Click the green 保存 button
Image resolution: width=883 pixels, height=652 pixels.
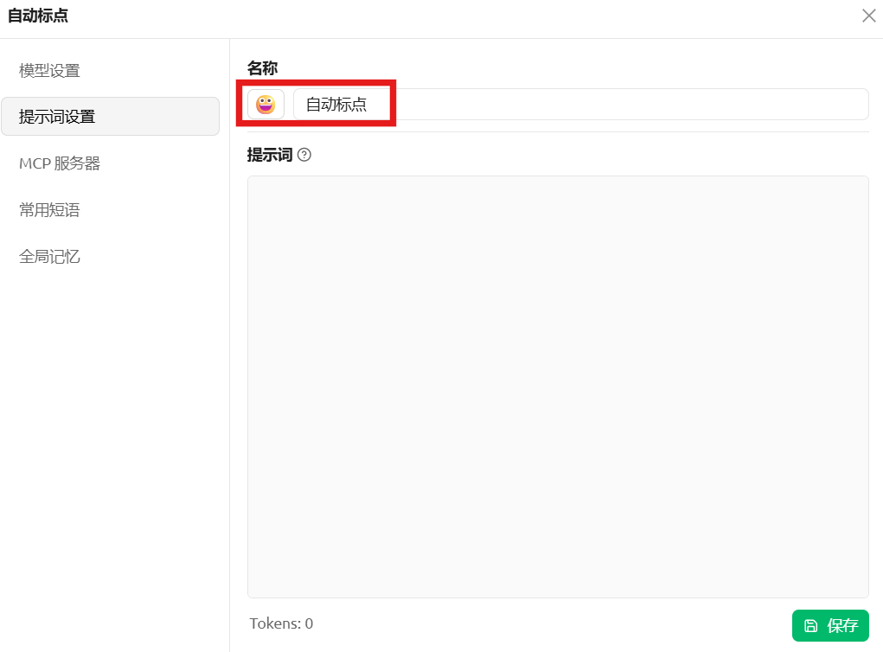pyautogui.click(x=830, y=625)
